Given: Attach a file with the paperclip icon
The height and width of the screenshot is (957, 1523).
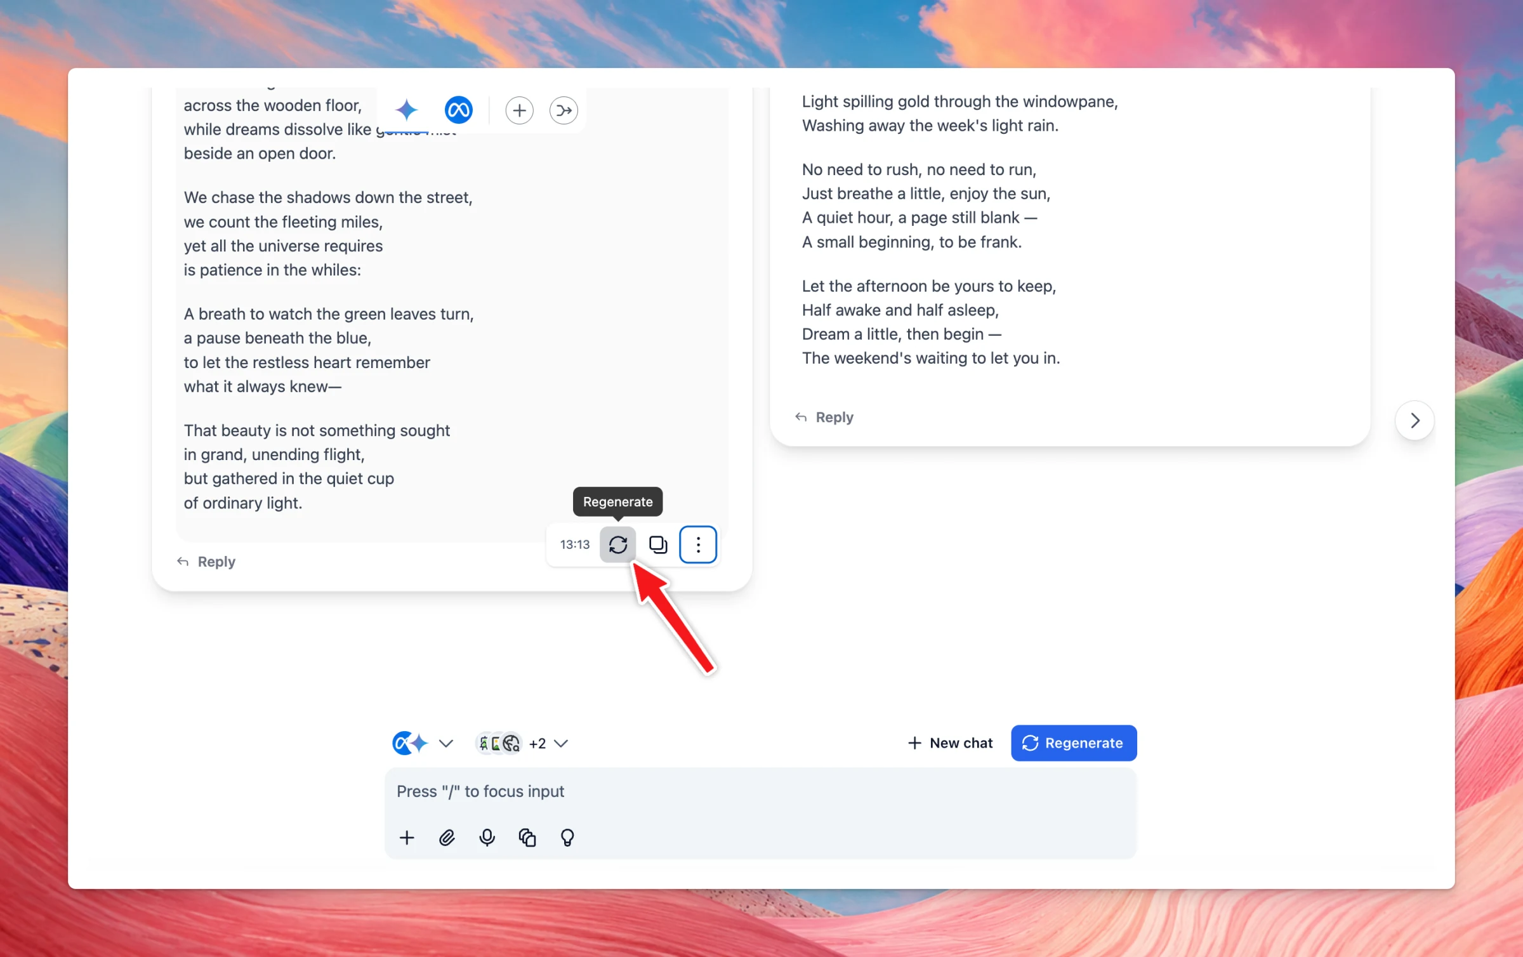Looking at the screenshot, I should click(447, 838).
